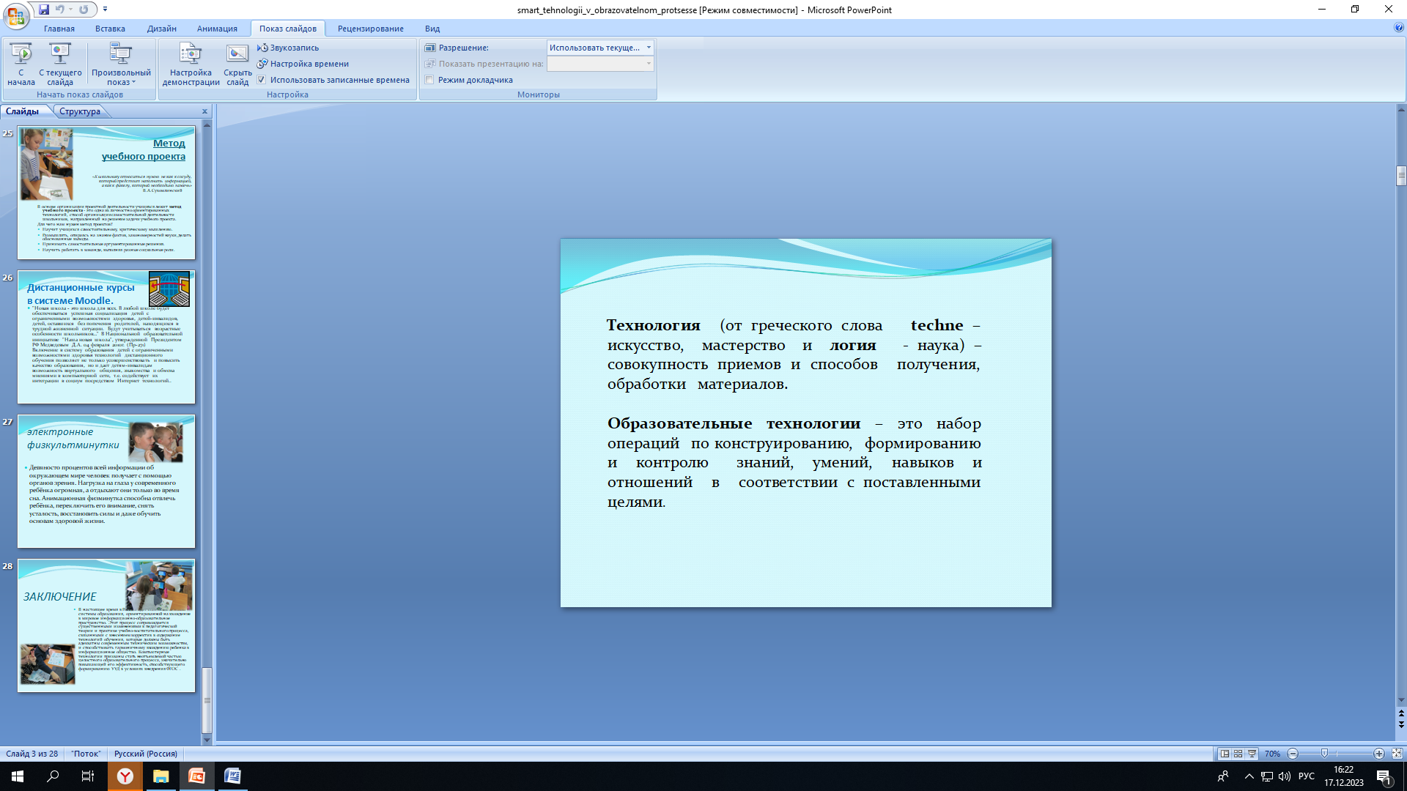Click the zoom in plus button
1407x791 pixels.
(1378, 754)
